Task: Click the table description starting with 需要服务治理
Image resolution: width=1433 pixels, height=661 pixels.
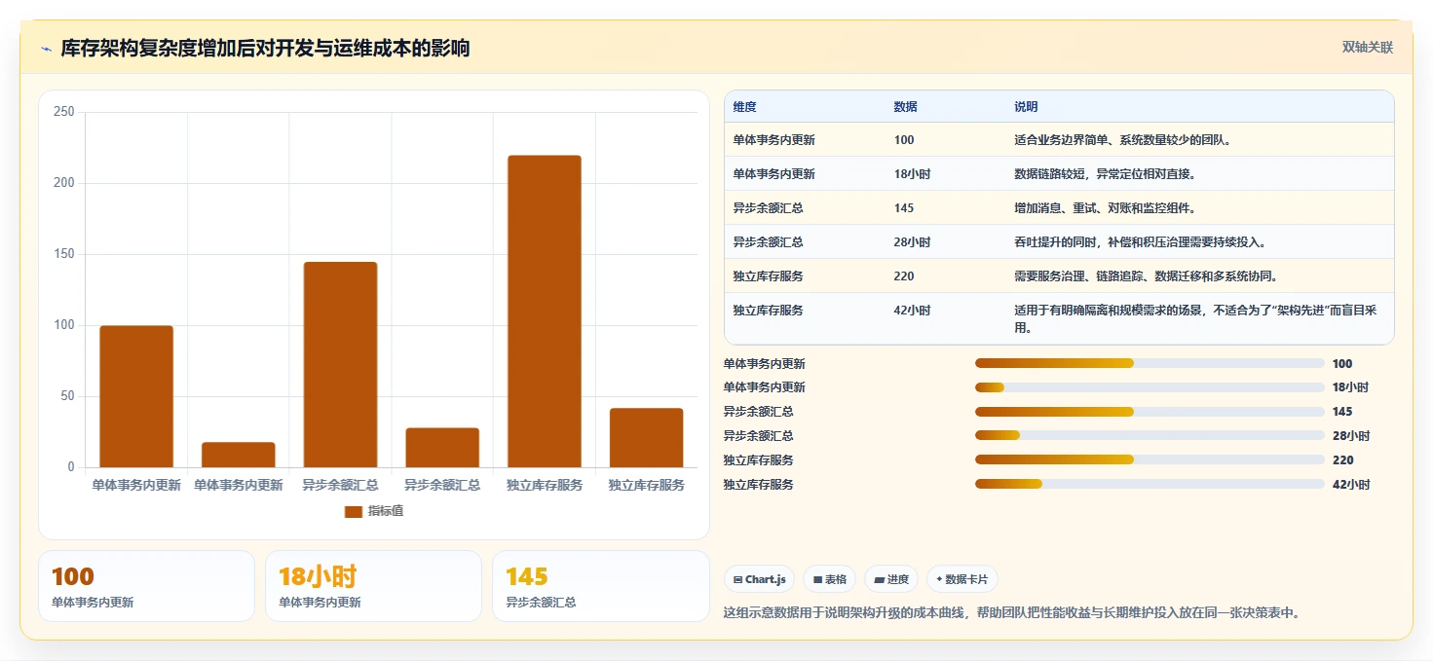Action: click(1147, 276)
